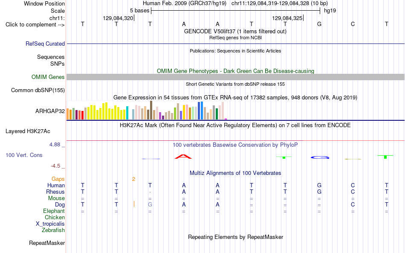Click the Zebrafish species label
Viewport: 405px width, 253px height.
[x=53, y=230]
